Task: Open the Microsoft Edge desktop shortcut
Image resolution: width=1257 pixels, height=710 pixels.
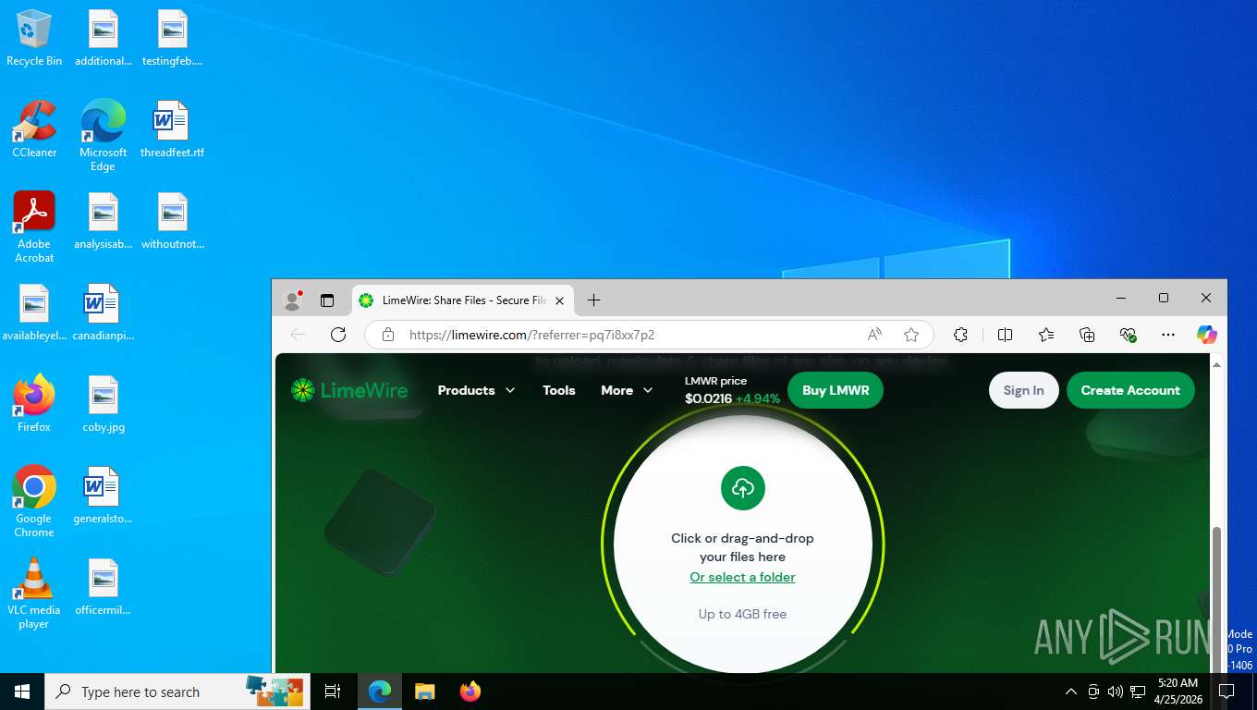Action: [103, 135]
